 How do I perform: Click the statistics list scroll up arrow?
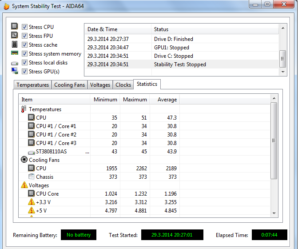click(x=274, y=98)
